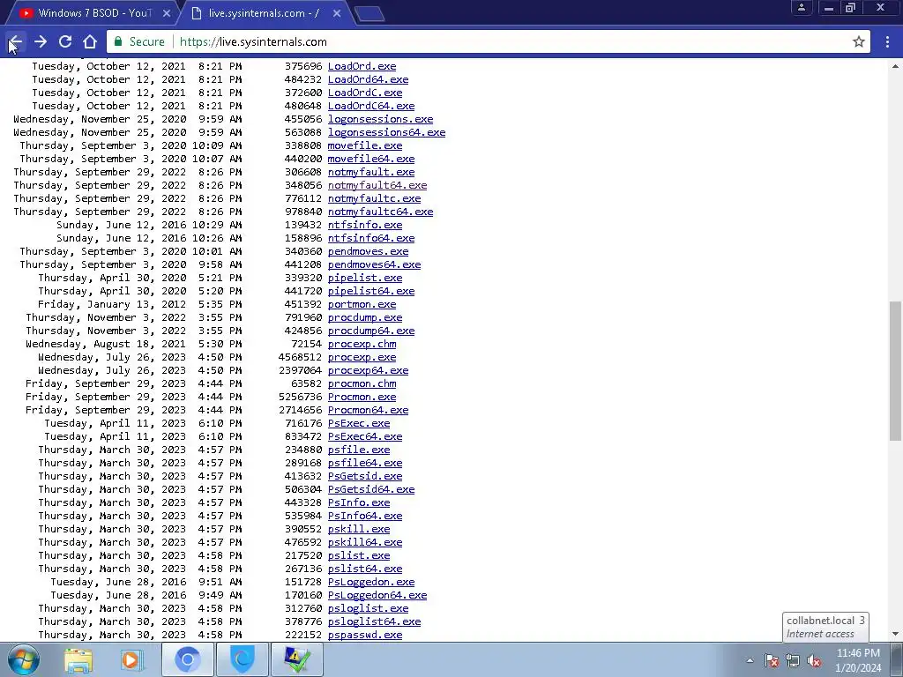Open the clock showing 11:46 PM

pyautogui.click(x=858, y=660)
